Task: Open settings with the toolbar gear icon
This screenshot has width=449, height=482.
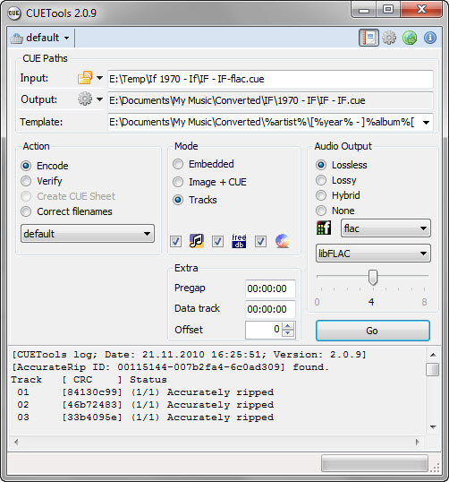Action: click(389, 38)
